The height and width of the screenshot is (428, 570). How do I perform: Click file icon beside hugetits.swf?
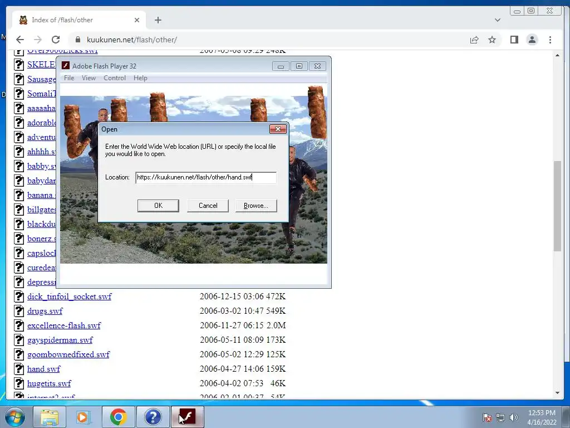tap(19, 383)
